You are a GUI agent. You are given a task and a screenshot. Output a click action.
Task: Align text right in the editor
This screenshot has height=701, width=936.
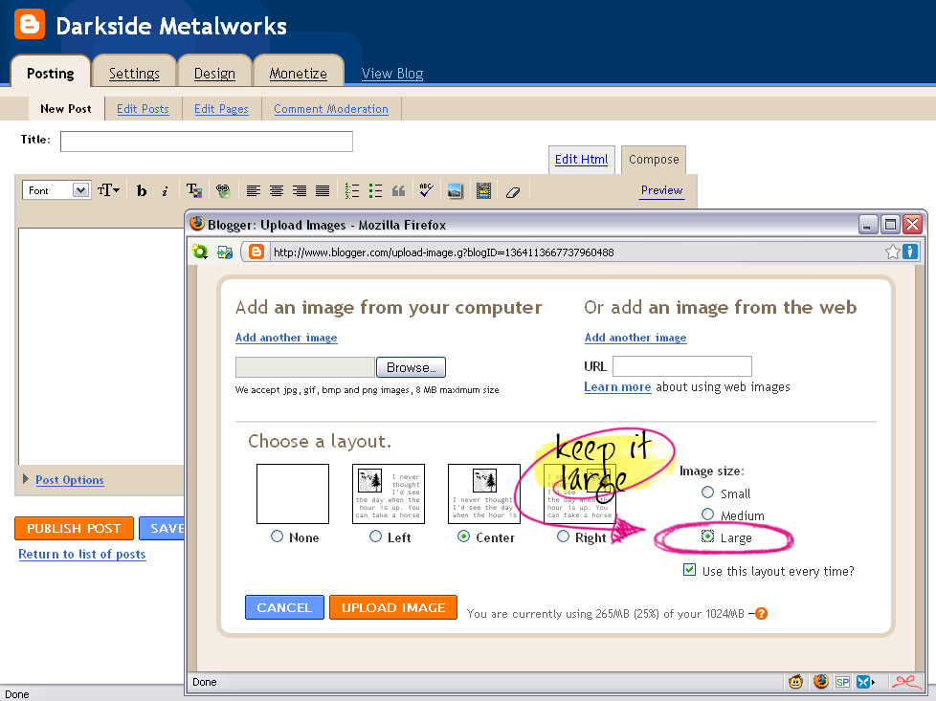click(x=299, y=191)
